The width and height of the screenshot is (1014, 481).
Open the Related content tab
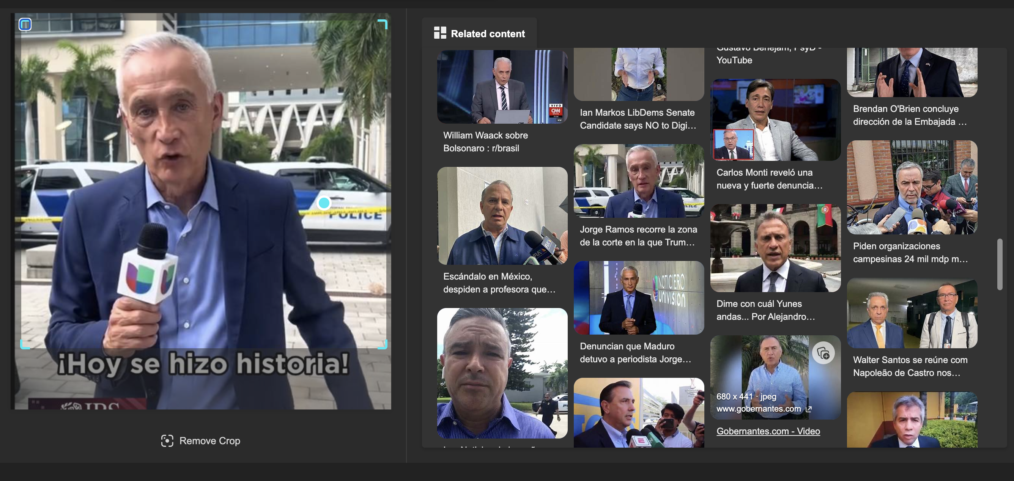[x=479, y=33]
